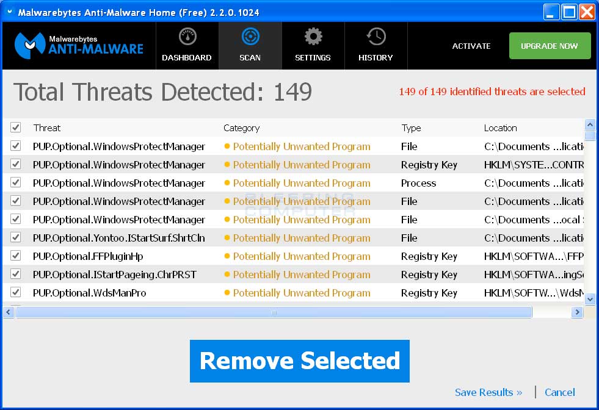Uncheck WindowsProtectManager HKLM\SYSTE Registry Key checkbox

coord(16,164)
